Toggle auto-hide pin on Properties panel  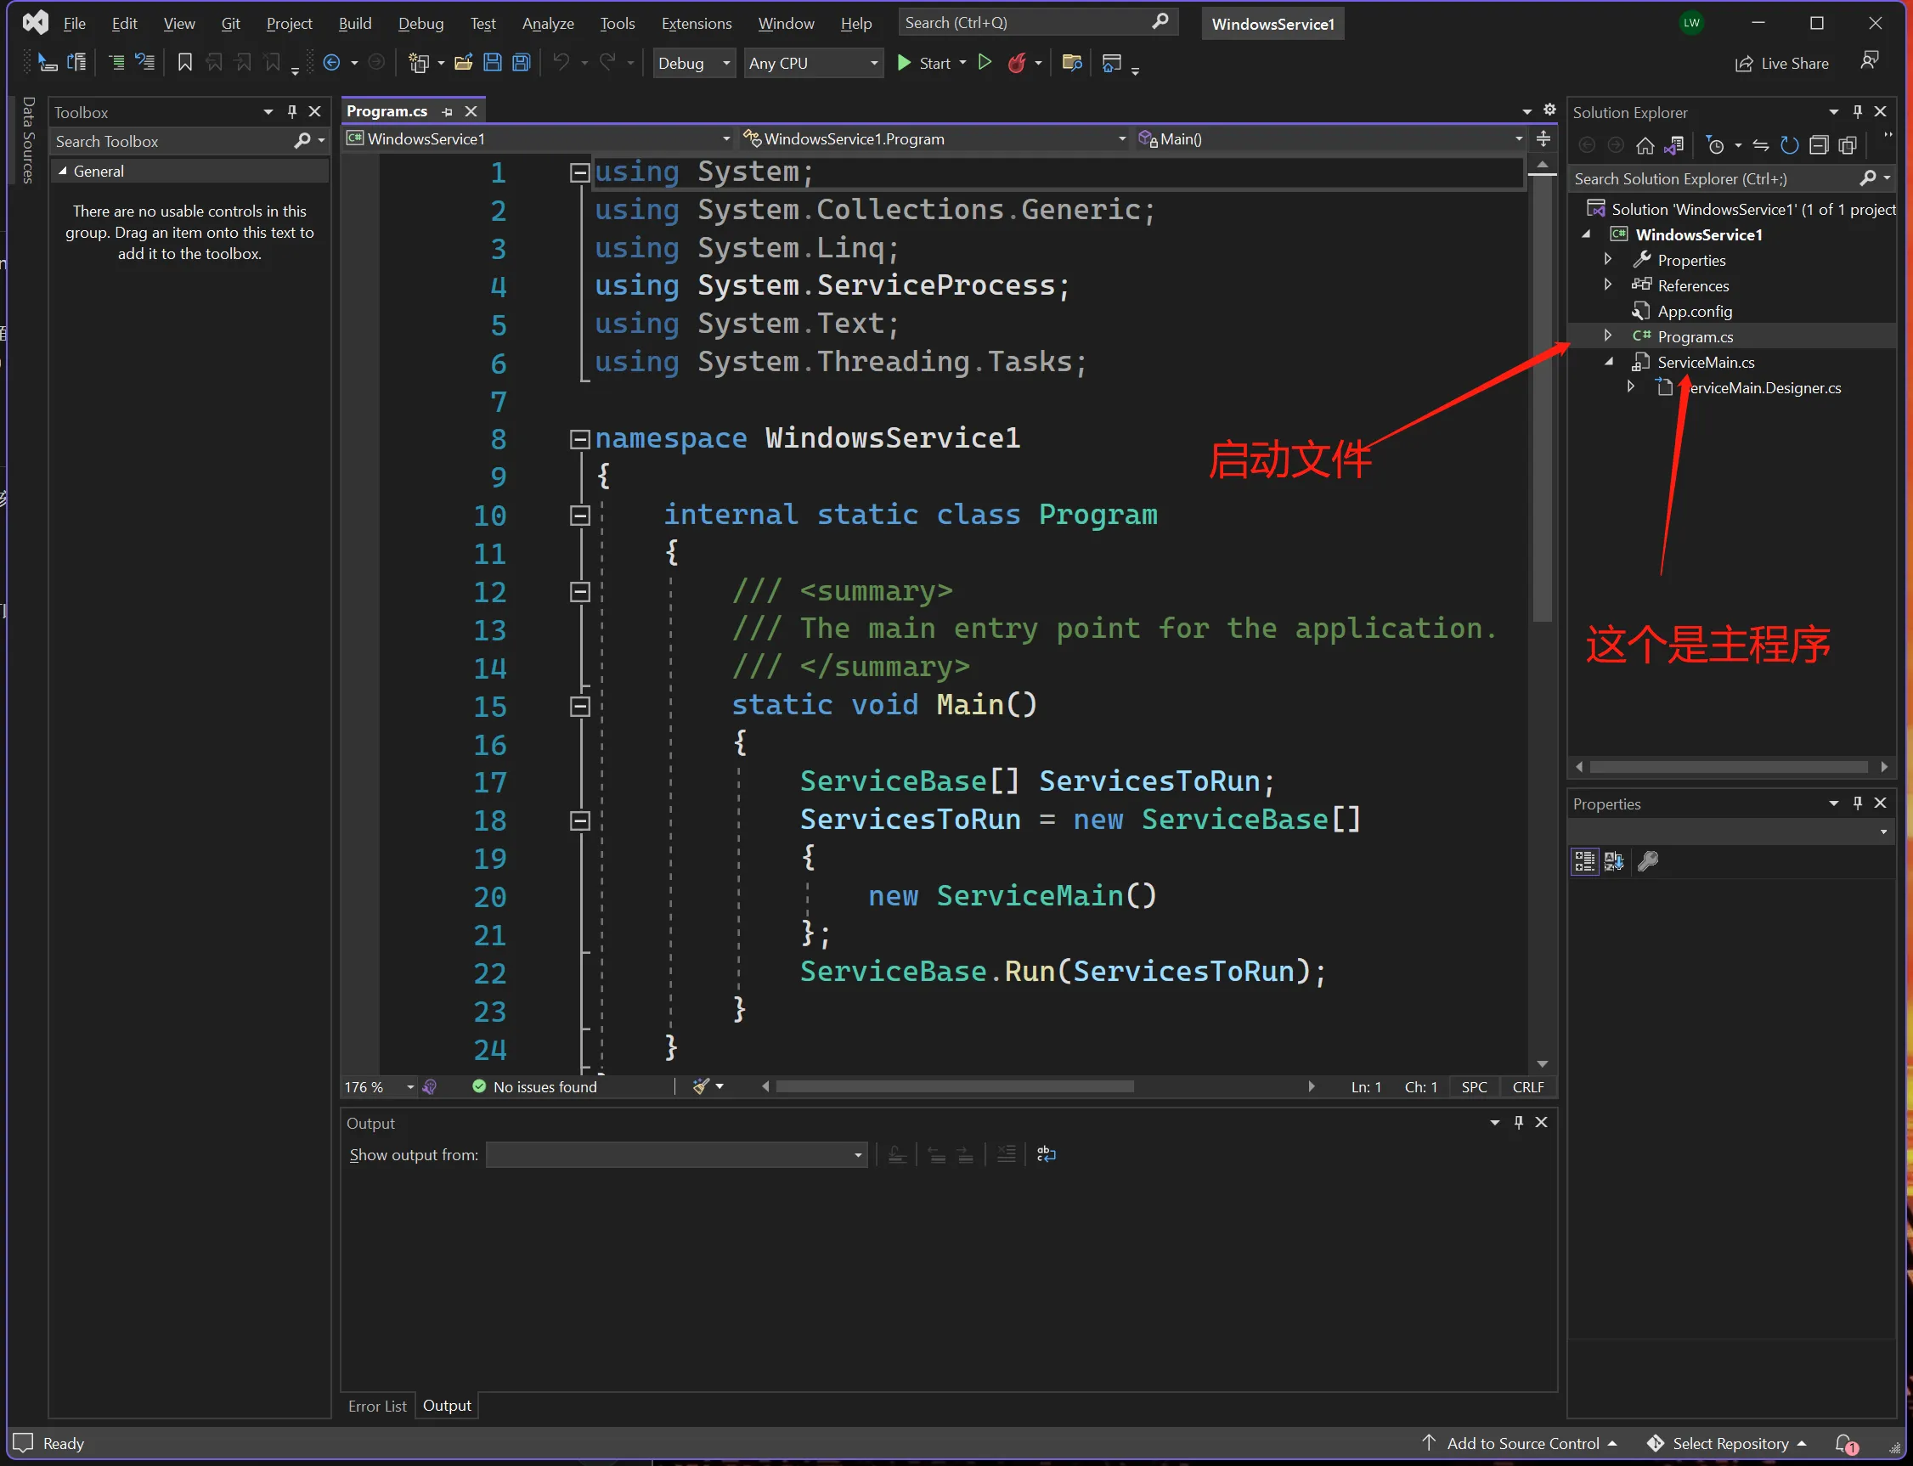click(x=1858, y=803)
